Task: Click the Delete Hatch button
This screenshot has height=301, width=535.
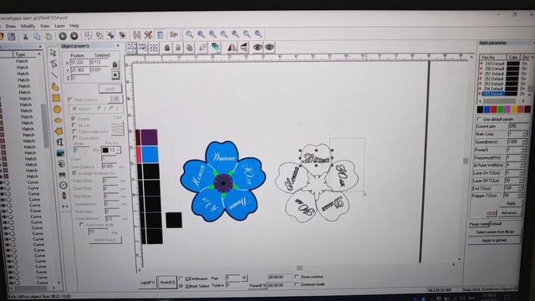Action: coord(105,240)
